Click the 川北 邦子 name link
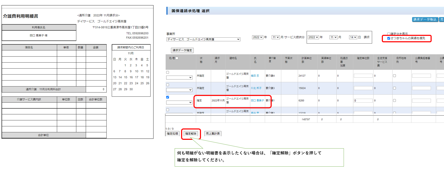444x171 pixels. [256, 88]
